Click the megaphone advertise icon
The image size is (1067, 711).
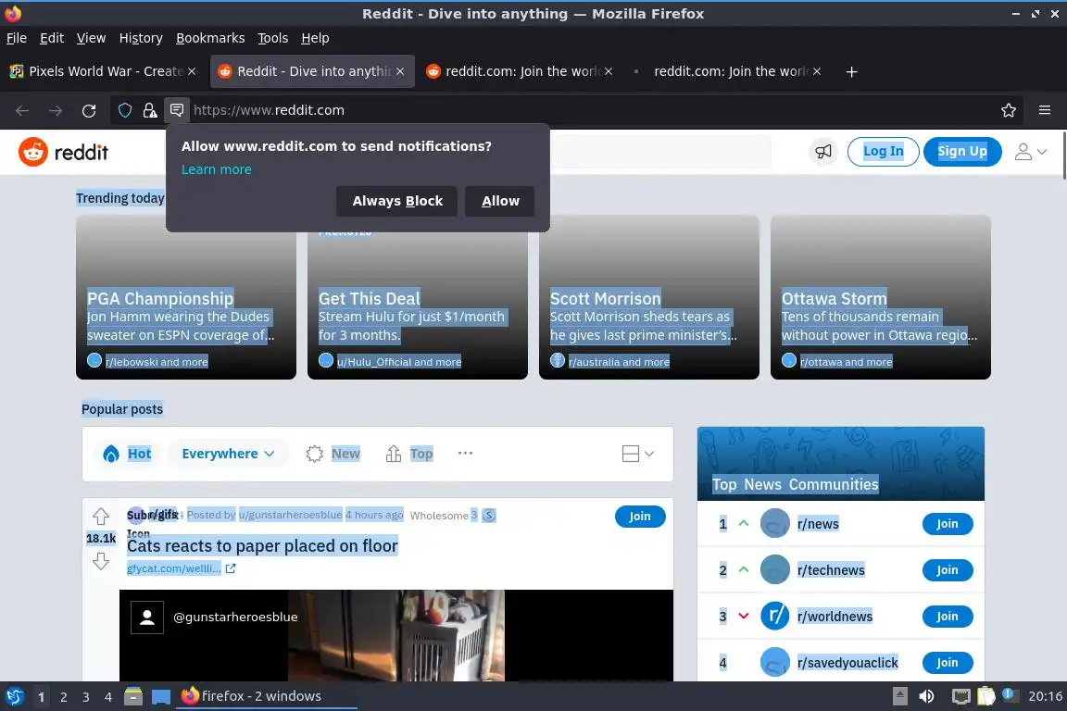click(823, 151)
